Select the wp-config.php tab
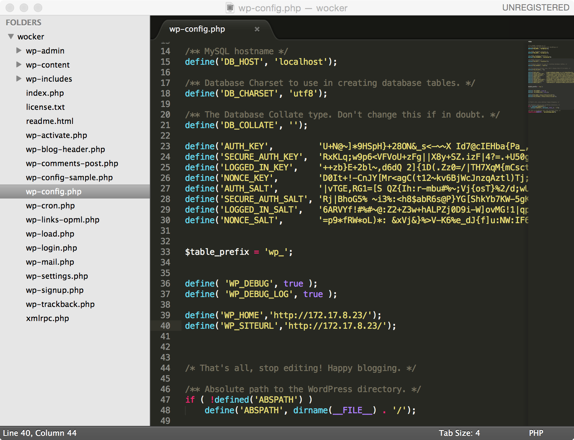Screen dimensions: 574x440 [x=197, y=29]
